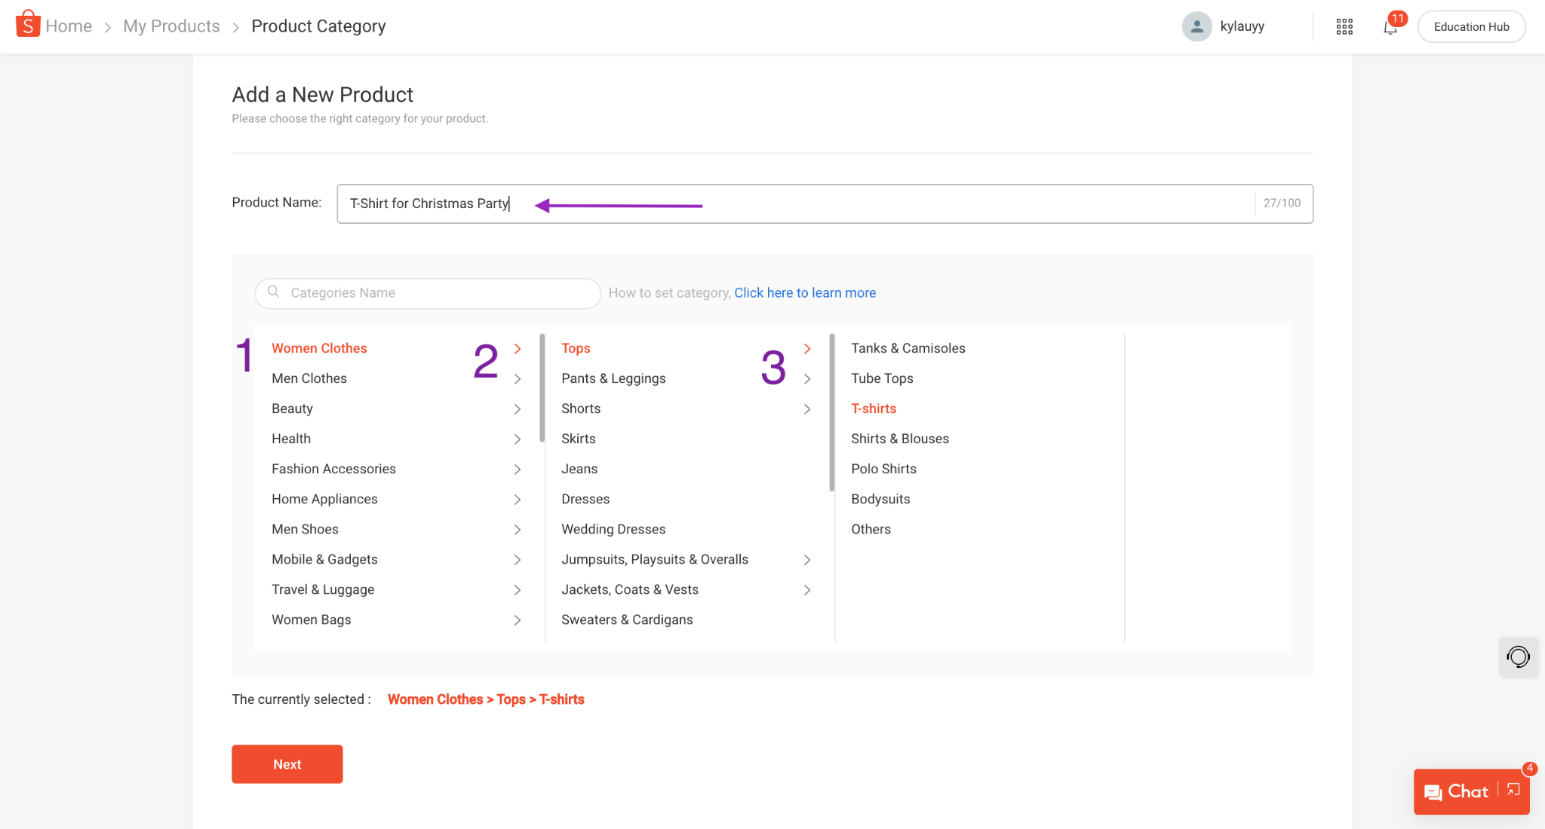Image resolution: width=1545 pixels, height=829 pixels.
Task: Expand the Tops subcategory chevron
Action: click(x=807, y=348)
